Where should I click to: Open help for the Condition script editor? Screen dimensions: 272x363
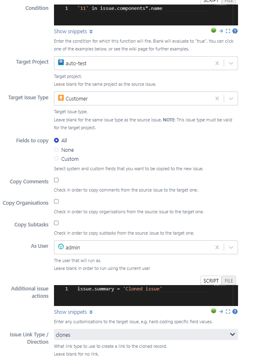235,31
